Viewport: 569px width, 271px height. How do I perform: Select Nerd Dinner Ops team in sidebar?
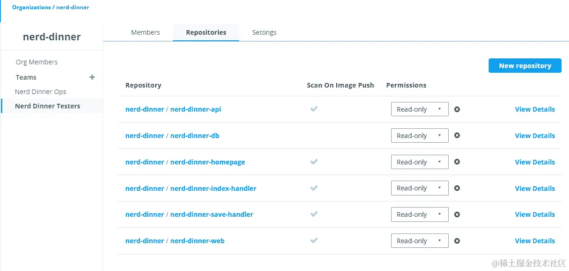pyautogui.click(x=40, y=92)
